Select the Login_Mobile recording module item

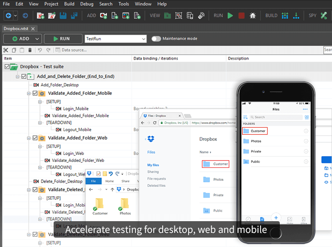[75, 108]
